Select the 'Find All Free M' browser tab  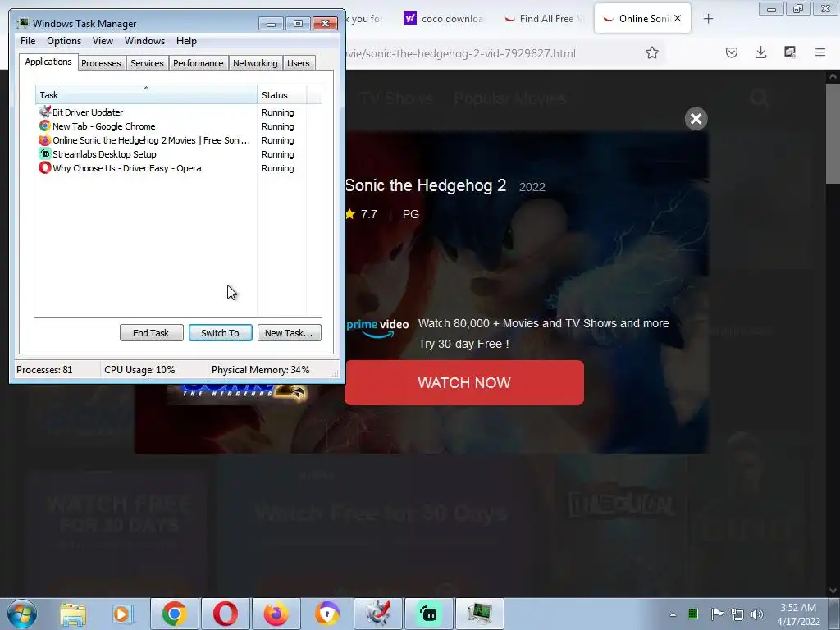click(545, 19)
